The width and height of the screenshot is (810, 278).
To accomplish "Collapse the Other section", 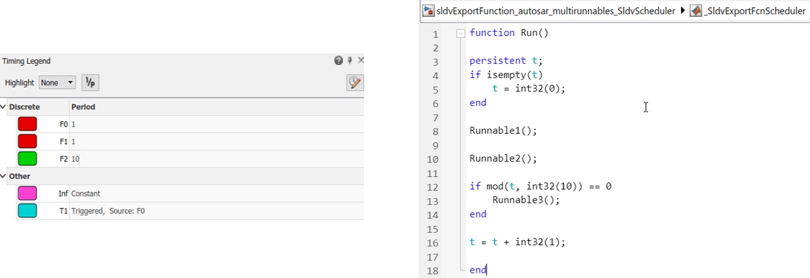I will 3,176.
